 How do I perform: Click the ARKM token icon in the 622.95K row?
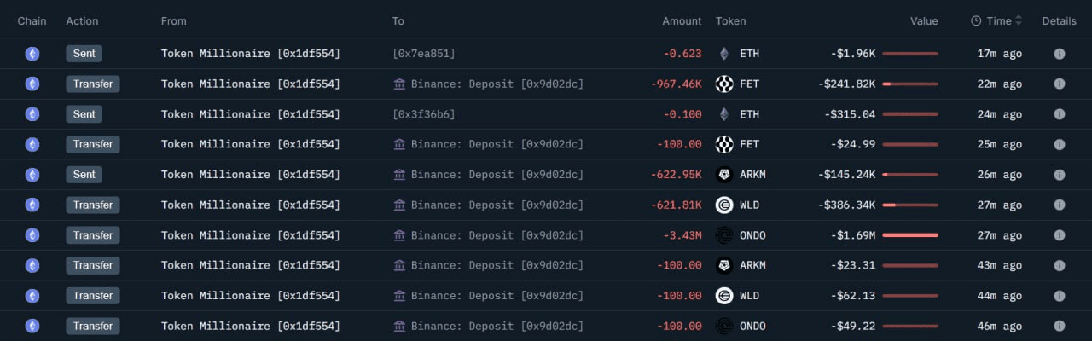724,175
